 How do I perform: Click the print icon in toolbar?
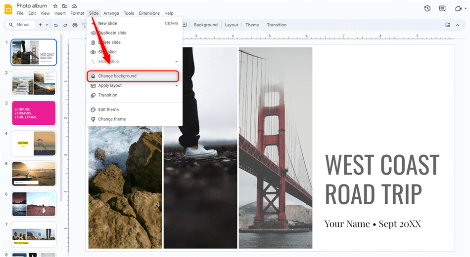pyautogui.click(x=75, y=25)
